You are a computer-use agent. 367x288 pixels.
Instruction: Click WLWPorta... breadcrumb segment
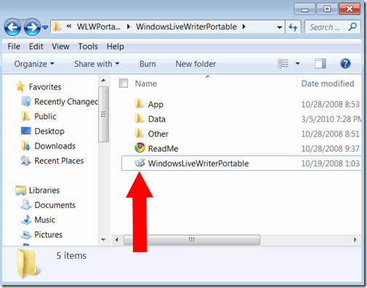pyautogui.click(x=98, y=27)
